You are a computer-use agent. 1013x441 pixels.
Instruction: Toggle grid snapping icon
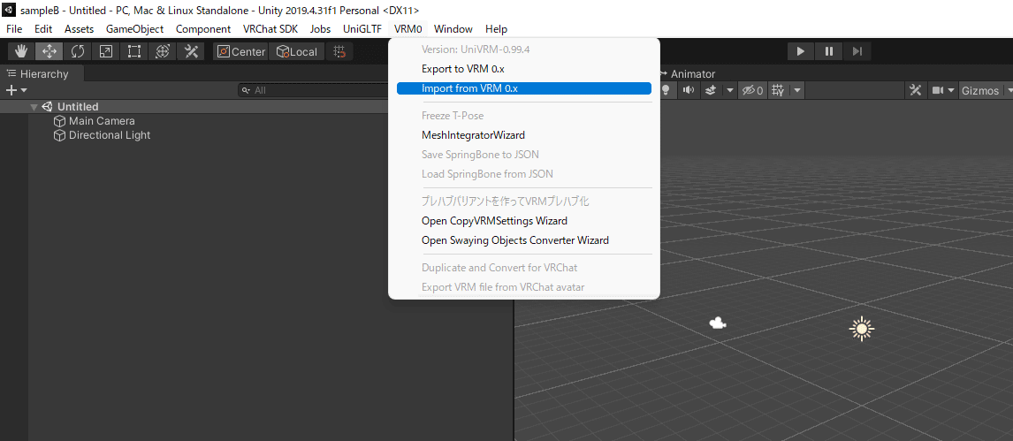339,51
